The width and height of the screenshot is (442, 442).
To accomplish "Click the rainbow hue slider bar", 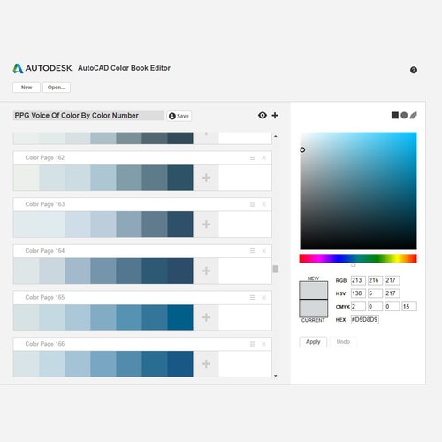I will 358,258.
